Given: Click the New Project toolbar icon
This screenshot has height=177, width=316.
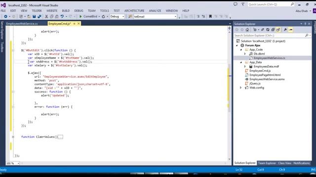Looking at the screenshot, I should (21, 16).
